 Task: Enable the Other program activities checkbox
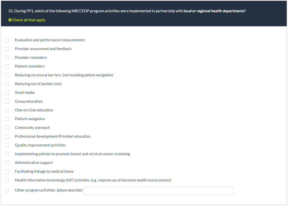(7, 190)
